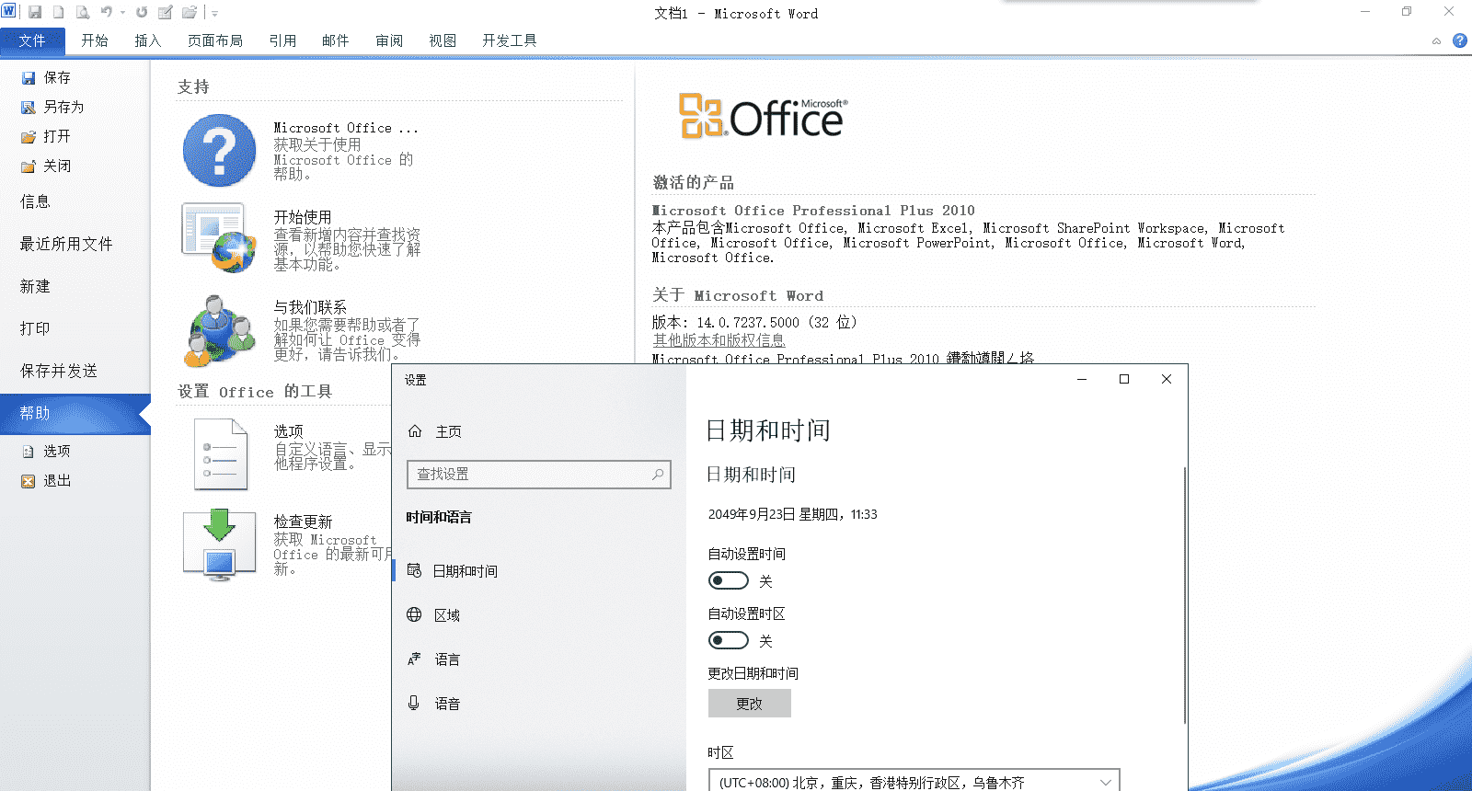Switch to the 邮件 ribbon tab
Image resolution: width=1472 pixels, height=791 pixels.
(336, 40)
